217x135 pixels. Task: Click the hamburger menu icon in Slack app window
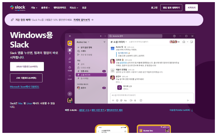click(x=70, y=36)
